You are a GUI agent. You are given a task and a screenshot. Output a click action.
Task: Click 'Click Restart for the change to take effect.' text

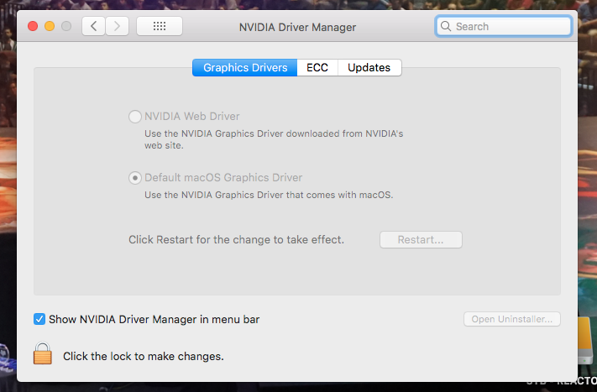(236, 240)
